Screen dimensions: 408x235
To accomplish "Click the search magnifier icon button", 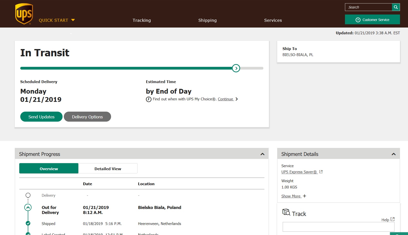I will point(396,7).
